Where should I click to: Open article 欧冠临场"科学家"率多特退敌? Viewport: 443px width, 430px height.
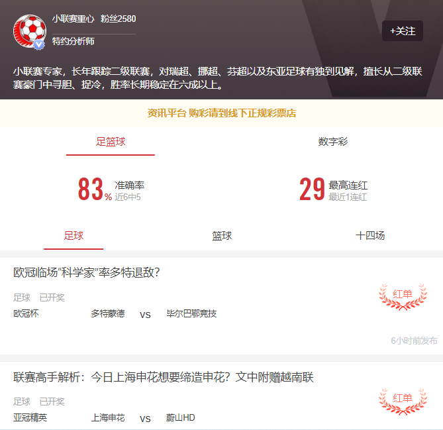click(87, 272)
